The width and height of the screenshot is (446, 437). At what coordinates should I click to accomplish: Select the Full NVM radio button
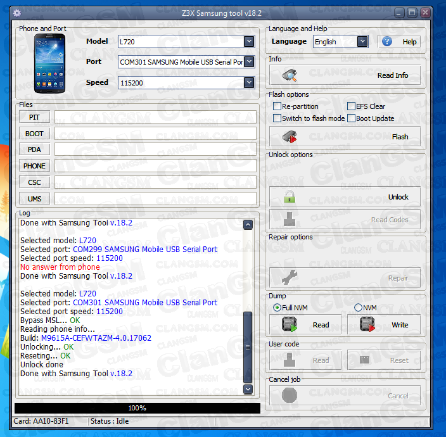[x=277, y=308]
